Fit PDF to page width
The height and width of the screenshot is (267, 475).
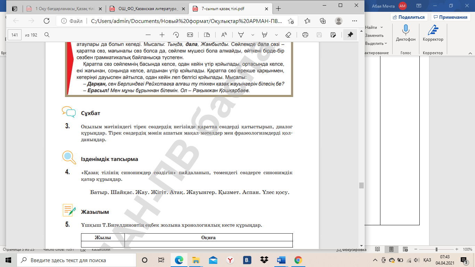[190, 35]
